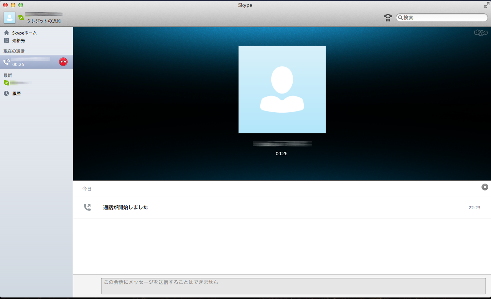This screenshot has height=299, width=491.
Task: Click inside the 検索 search field
Action: (441, 18)
